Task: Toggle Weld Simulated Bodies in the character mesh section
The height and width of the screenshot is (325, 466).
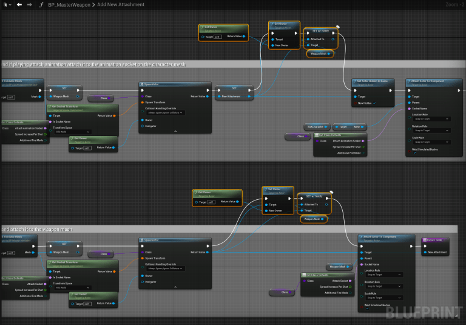Action: coord(414,154)
